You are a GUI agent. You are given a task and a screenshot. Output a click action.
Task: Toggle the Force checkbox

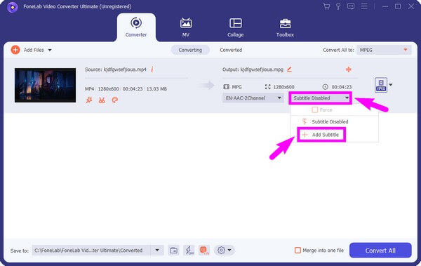[315, 110]
